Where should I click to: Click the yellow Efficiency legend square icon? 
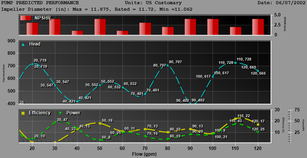point(23,113)
